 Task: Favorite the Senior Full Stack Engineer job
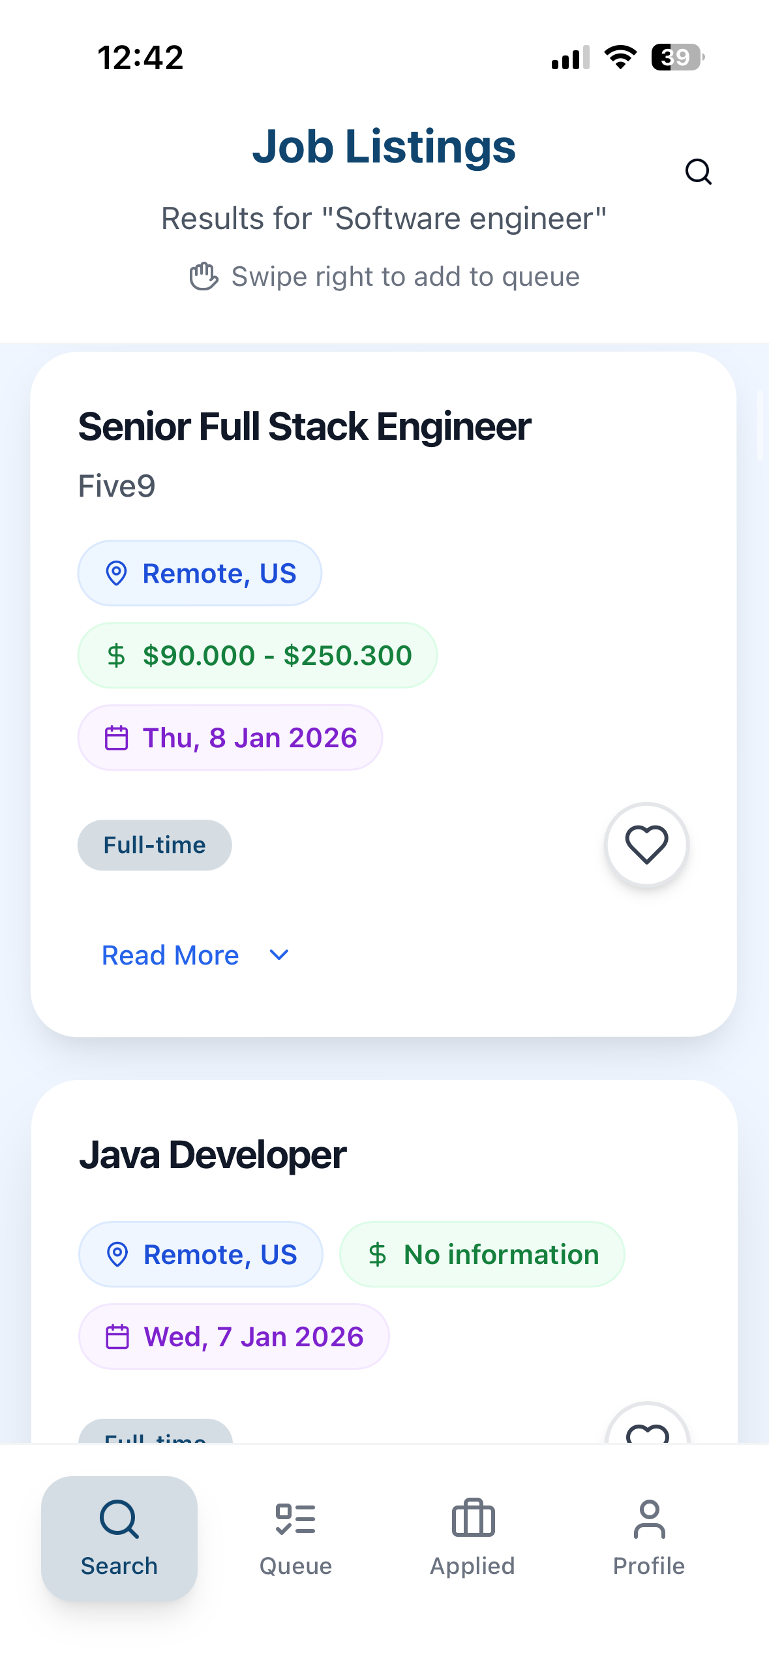(646, 844)
